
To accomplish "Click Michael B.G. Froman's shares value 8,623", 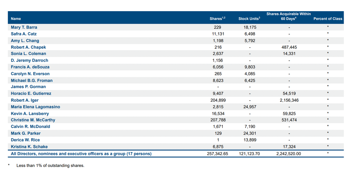I will 217,81.
